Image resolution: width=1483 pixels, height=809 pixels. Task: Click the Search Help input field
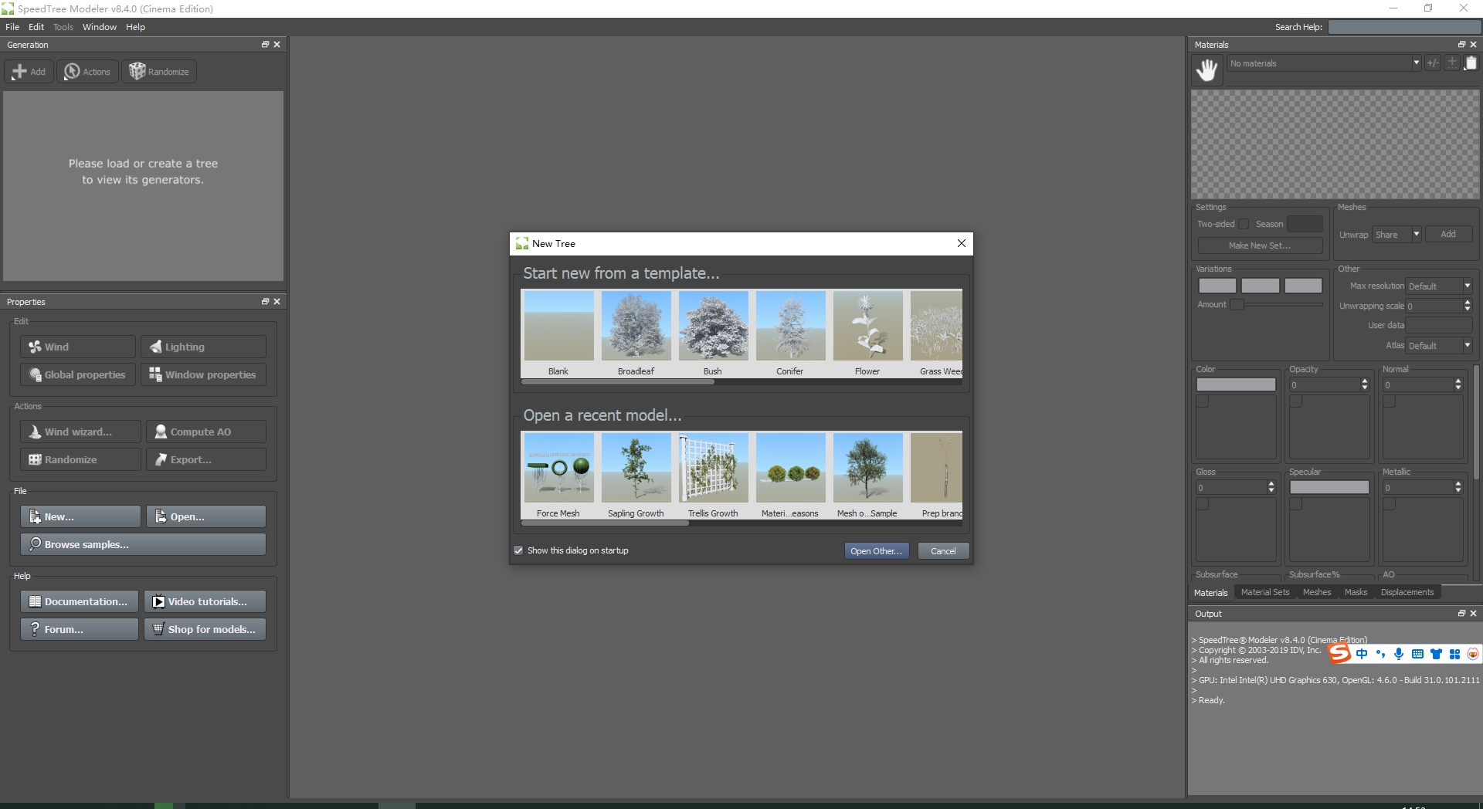tap(1403, 27)
